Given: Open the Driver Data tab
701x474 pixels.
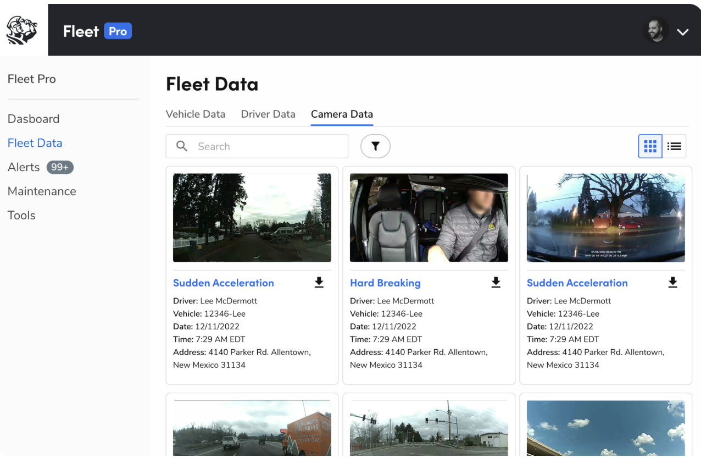Looking at the screenshot, I should (268, 114).
